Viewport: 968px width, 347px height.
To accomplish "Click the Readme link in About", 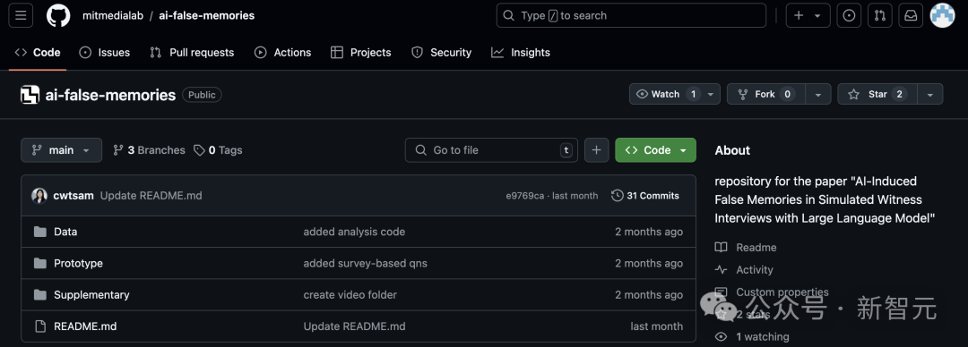I will [746, 247].
